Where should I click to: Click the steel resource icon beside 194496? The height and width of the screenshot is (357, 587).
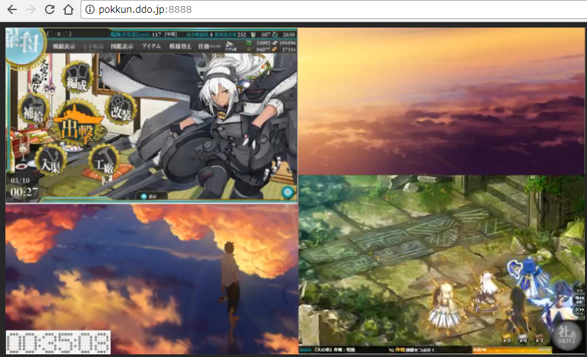[275, 43]
